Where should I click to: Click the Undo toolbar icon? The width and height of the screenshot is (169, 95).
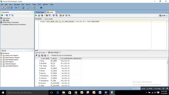pos(16,8)
